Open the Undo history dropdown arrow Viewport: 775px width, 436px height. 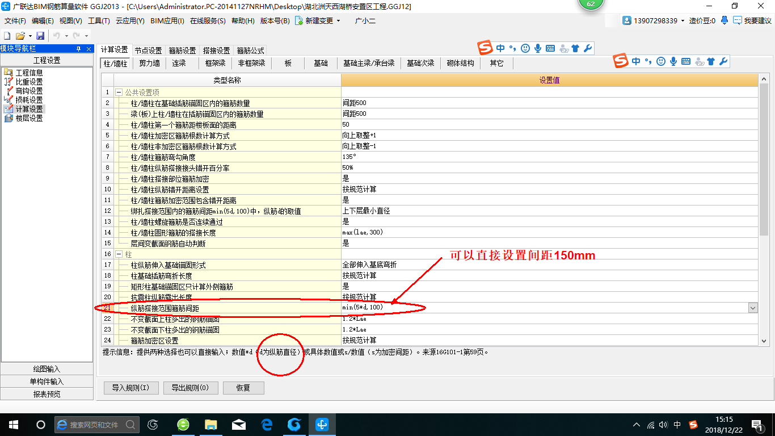click(66, 36)
